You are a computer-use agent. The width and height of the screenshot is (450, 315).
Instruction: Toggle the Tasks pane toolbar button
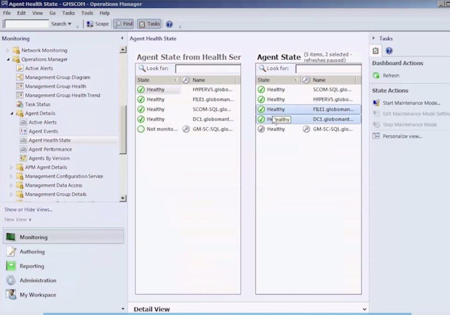(149, 24)
